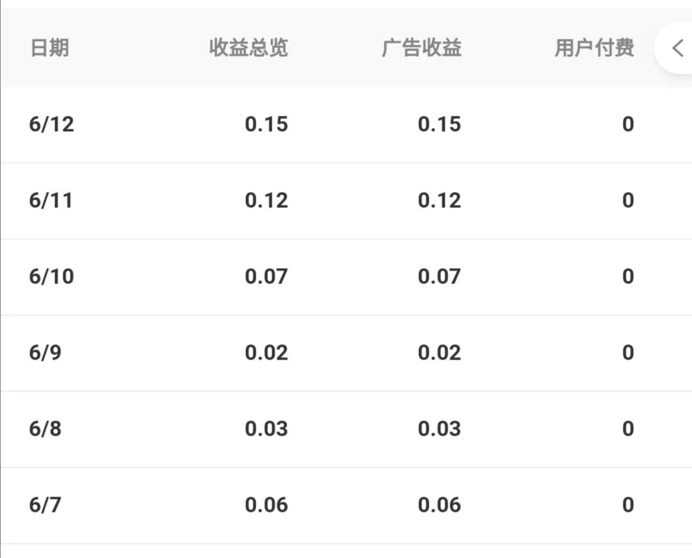The width and height of the screenshot is (692, 558).
Task: Select the 0.12 ad revenue figure
Action: [x=440, y=200]
